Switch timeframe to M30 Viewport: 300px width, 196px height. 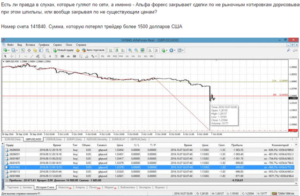121,56
